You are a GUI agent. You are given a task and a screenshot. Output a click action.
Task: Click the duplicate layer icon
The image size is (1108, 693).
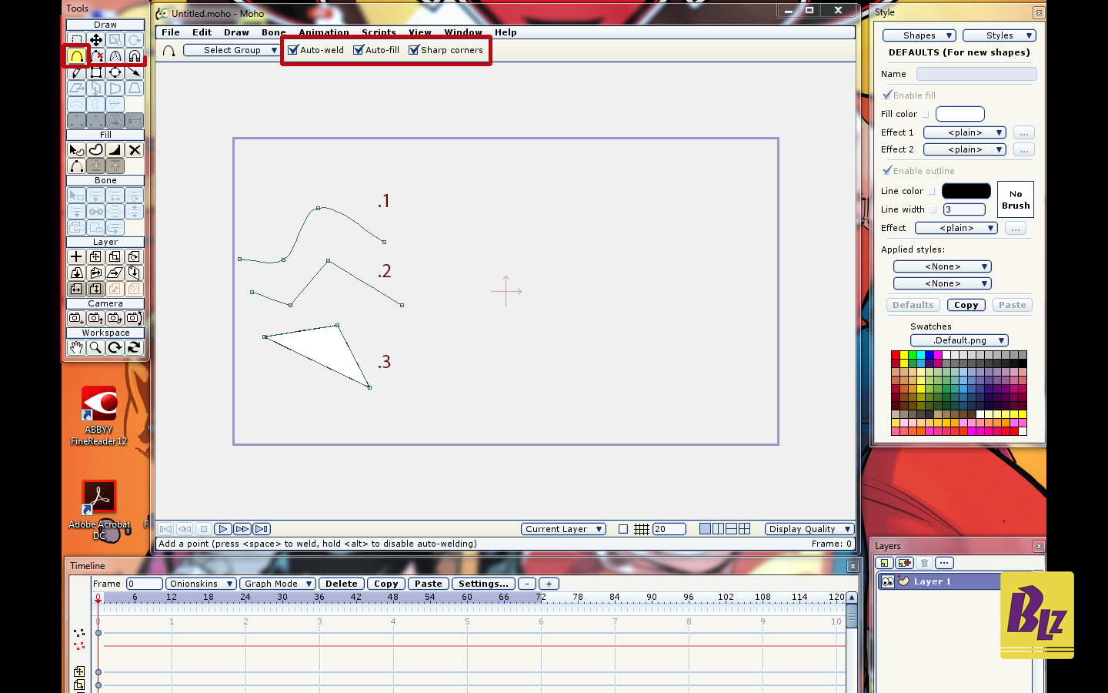(x=905, y=563)
